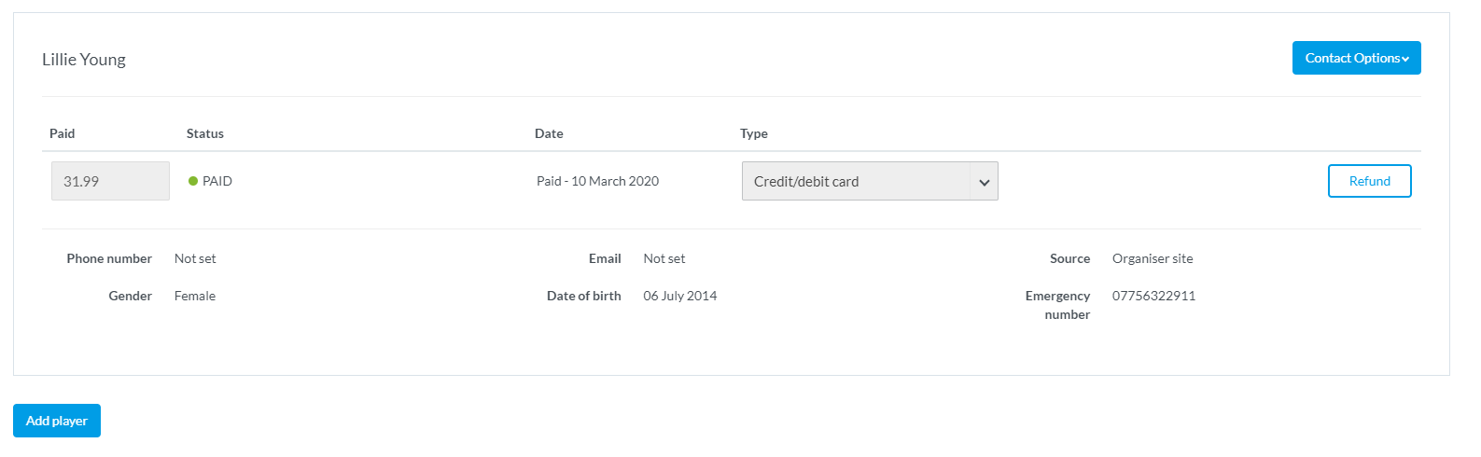This screenshot has width=1481, height=457.
Task: Click the emergency number 07756322911
Action: 1153,296
